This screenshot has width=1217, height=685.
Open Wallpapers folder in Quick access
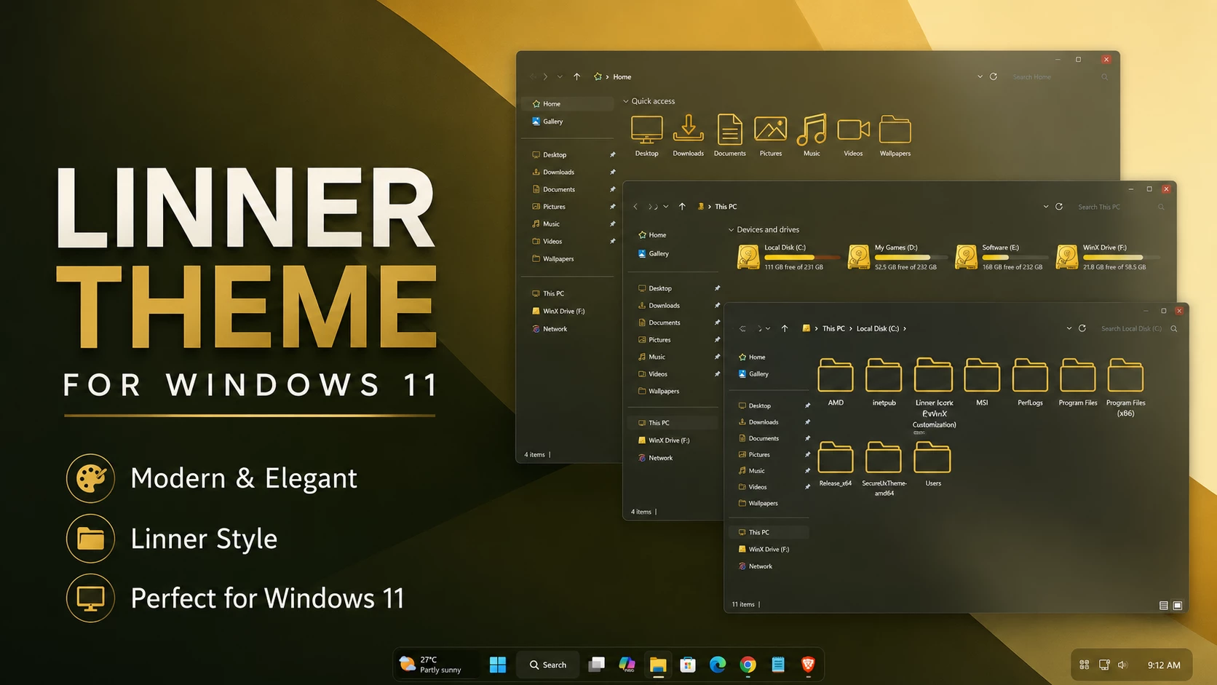[895, 130]
